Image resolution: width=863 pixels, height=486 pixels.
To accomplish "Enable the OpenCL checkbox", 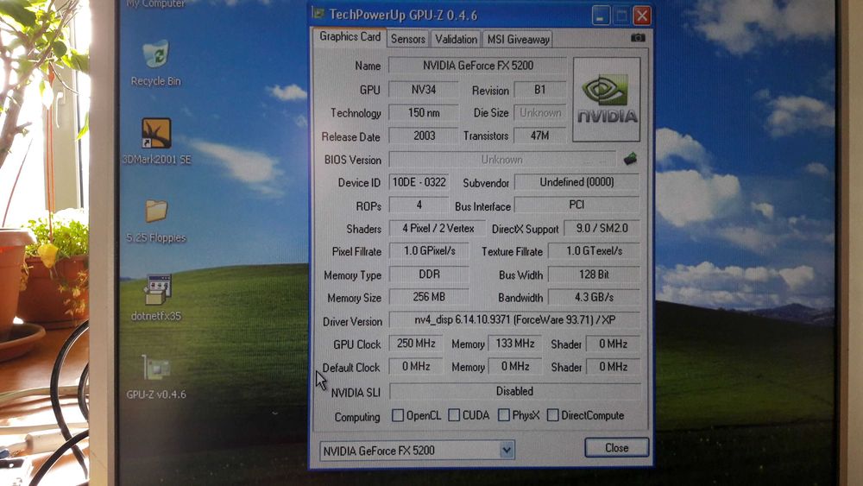I will click(x=397, y=415).
